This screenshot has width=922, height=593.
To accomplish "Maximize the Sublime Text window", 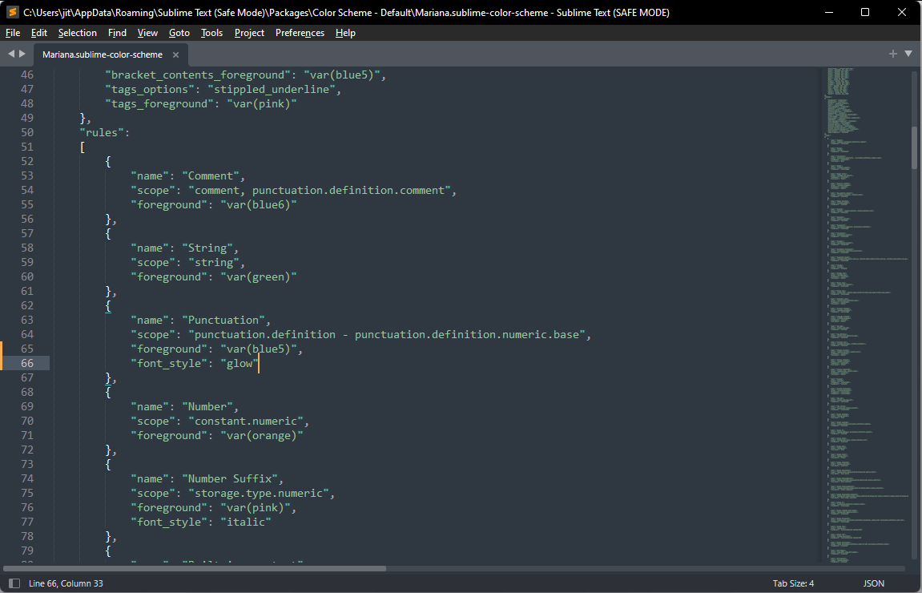I will (x=865, y=12).
